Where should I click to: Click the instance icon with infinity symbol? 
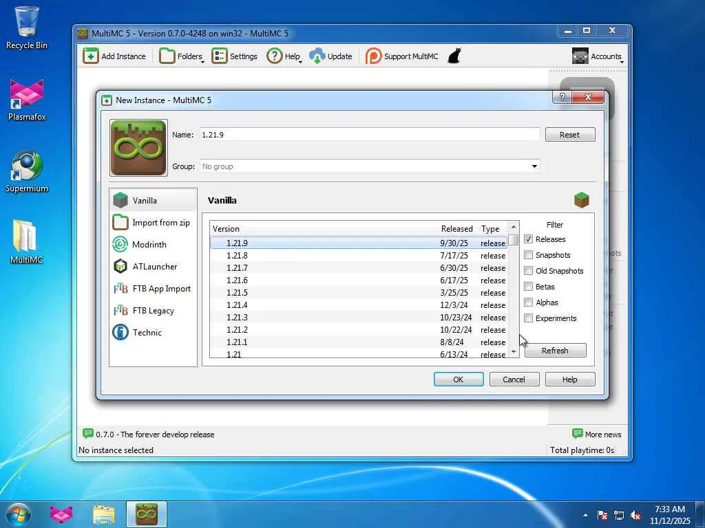coord(138,148)
